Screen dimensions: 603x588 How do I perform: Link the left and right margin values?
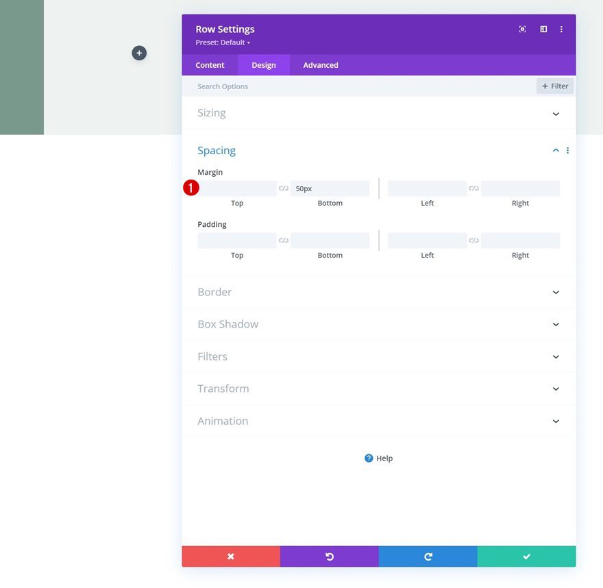tap(473, 187)
